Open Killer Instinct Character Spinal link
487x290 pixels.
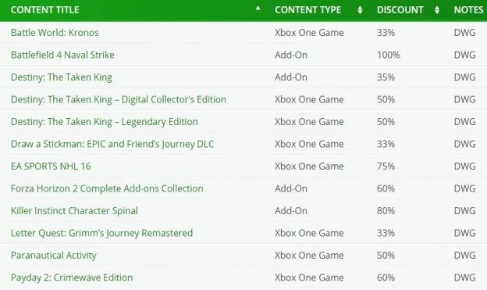pyautogui.click(x=74, y=210)
